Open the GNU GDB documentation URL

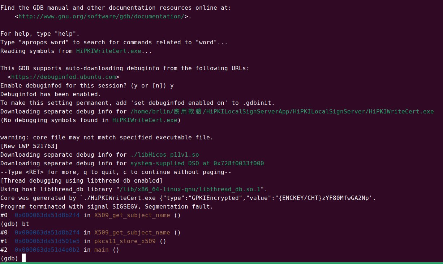[x=101, y=16]
